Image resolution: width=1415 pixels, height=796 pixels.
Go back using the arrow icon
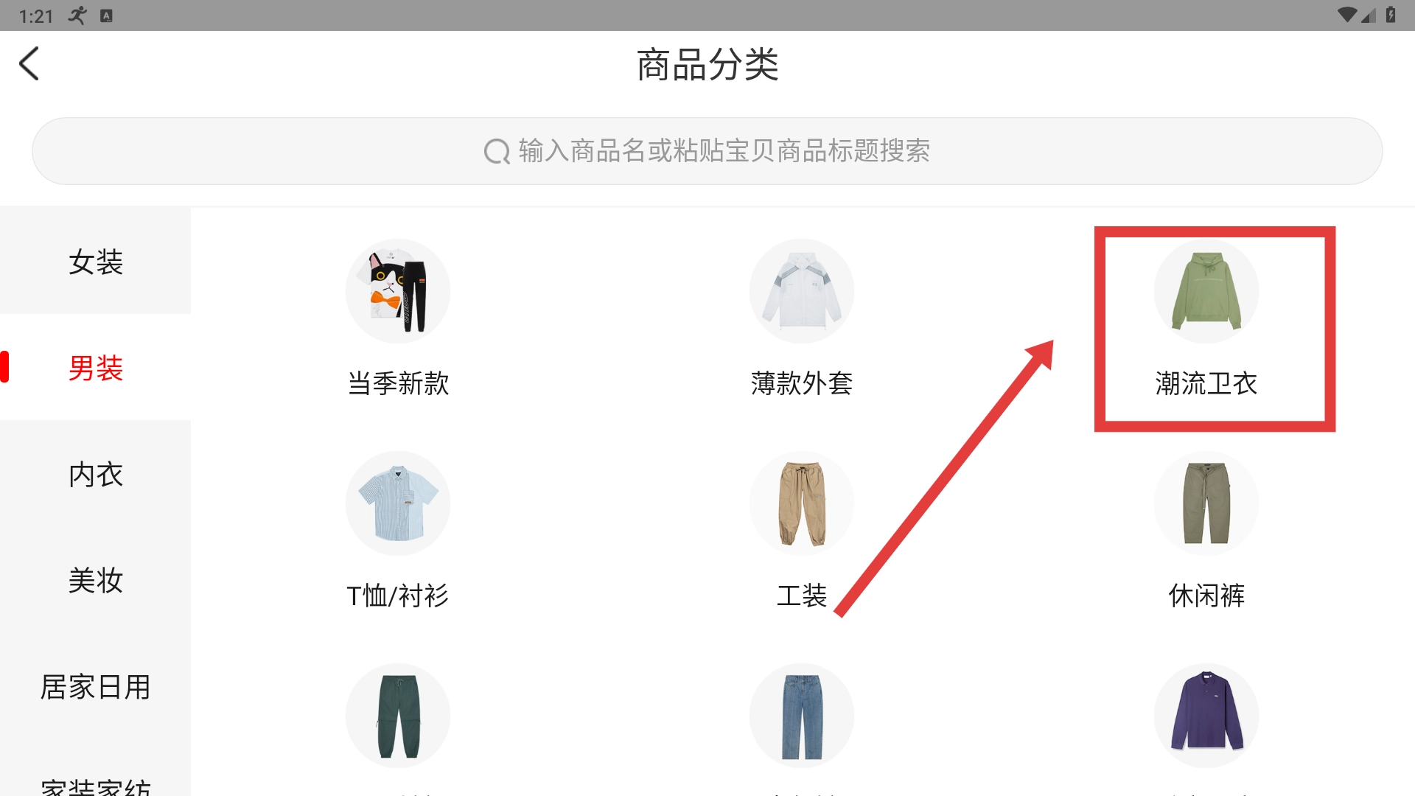click(x=29, y=63)
